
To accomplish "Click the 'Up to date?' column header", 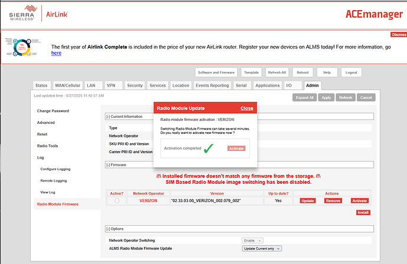I will coord(278,193).
